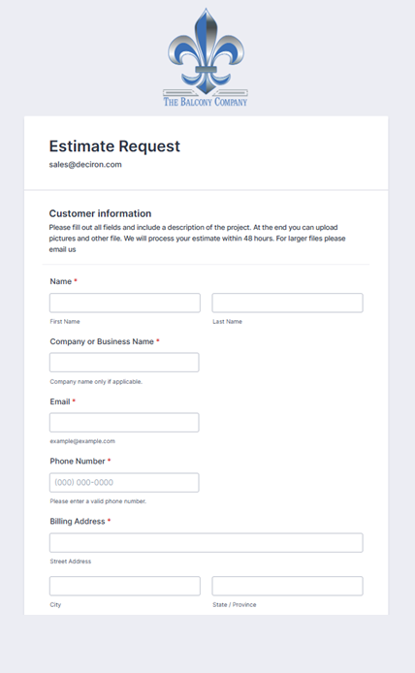
Task: Click the example@example.com hint text
Action: (82, 441)
